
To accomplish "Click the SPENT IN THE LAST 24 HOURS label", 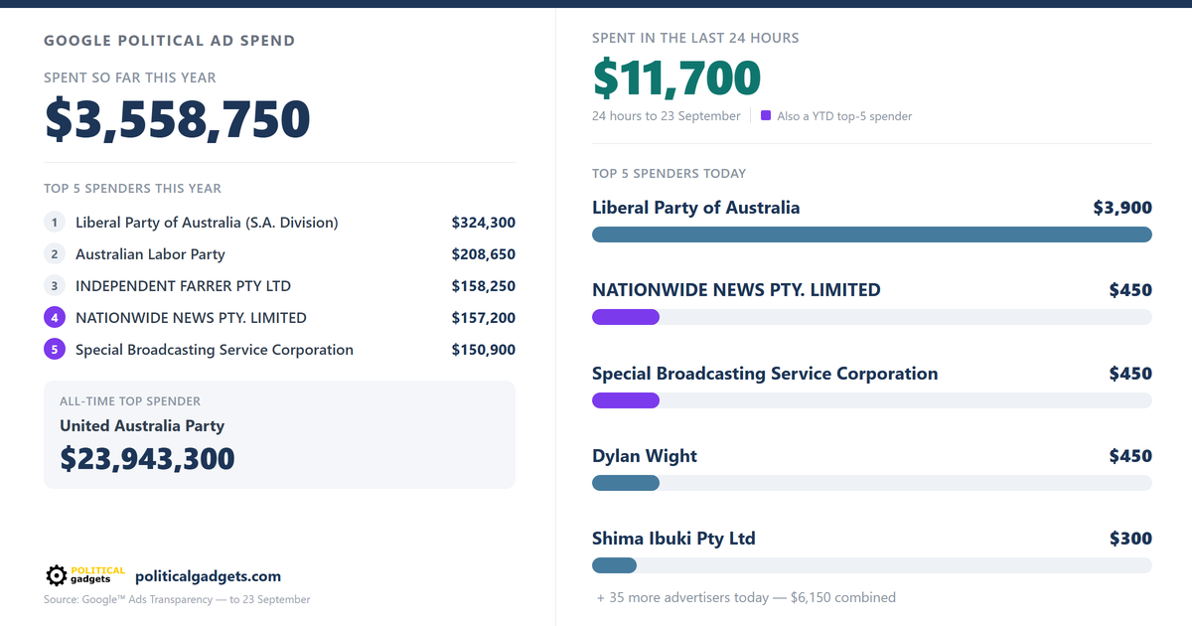I will point(695,38).
